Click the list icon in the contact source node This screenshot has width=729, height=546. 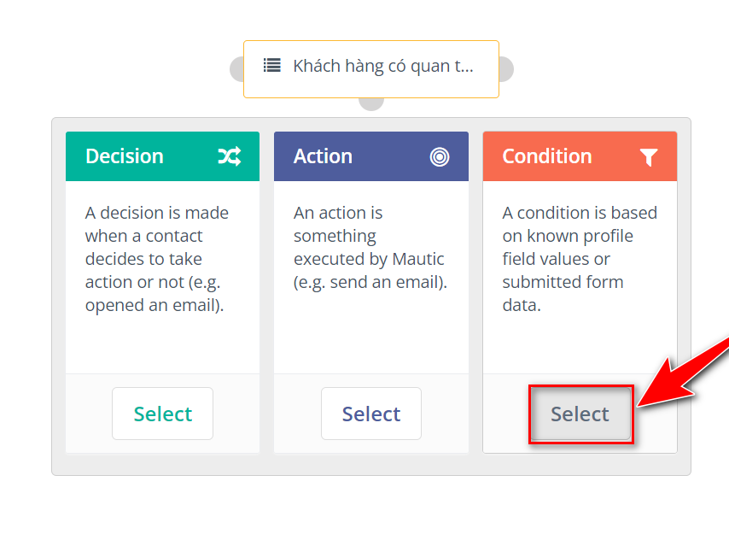pos(271,65)
